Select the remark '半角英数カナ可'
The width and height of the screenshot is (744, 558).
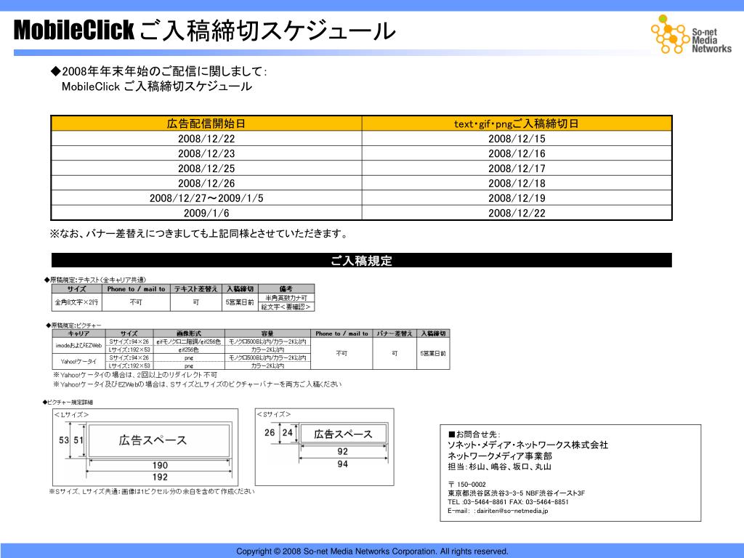click(x=286, y=297)
